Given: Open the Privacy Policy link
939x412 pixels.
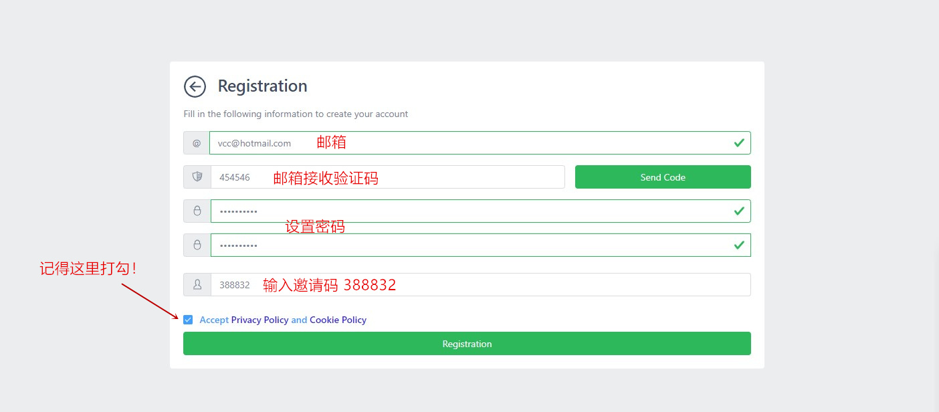Looking at the screenshot, I should [259, 320].
